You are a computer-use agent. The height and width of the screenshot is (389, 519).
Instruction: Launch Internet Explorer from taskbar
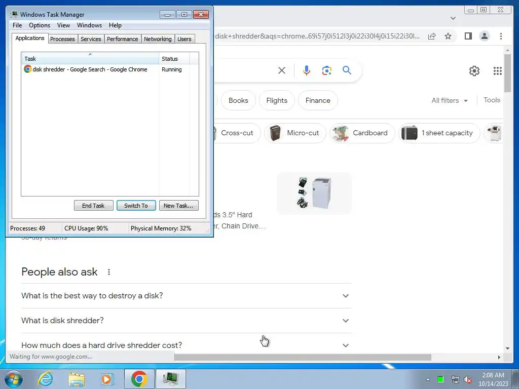tap(45, 379)
